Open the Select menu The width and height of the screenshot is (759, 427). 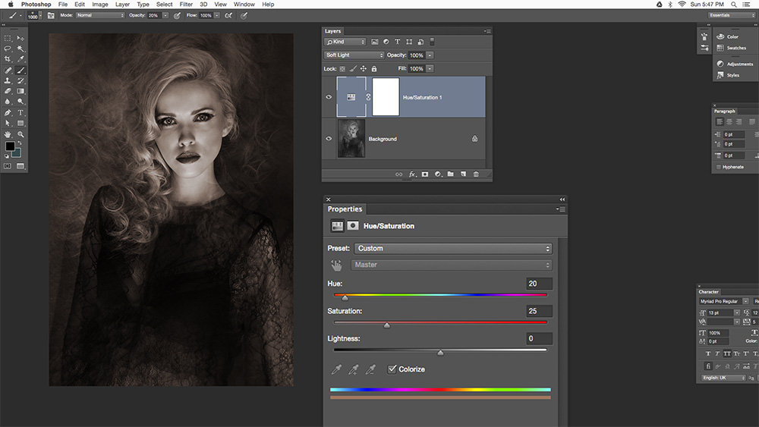164,5
